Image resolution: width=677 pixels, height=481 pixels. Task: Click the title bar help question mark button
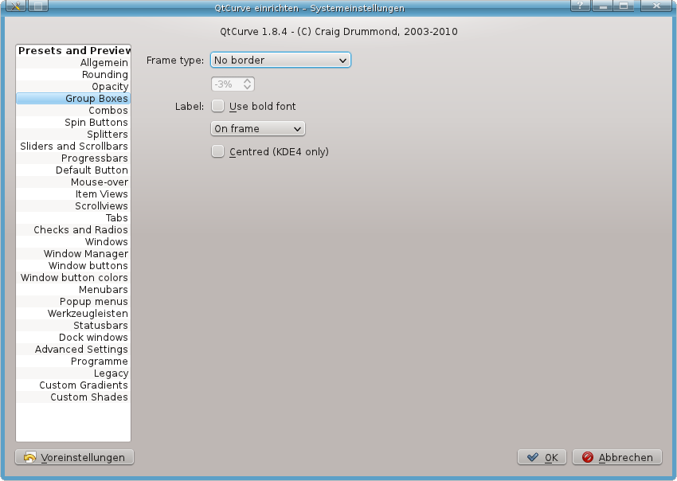coord(581,6)
